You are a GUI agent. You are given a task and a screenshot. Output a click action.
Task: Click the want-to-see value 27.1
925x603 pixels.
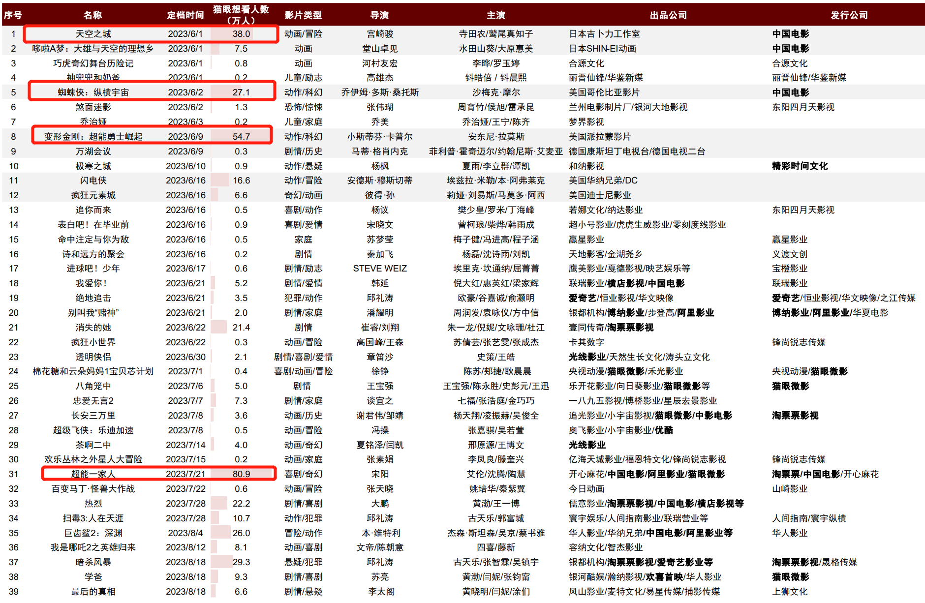(241, 92)
